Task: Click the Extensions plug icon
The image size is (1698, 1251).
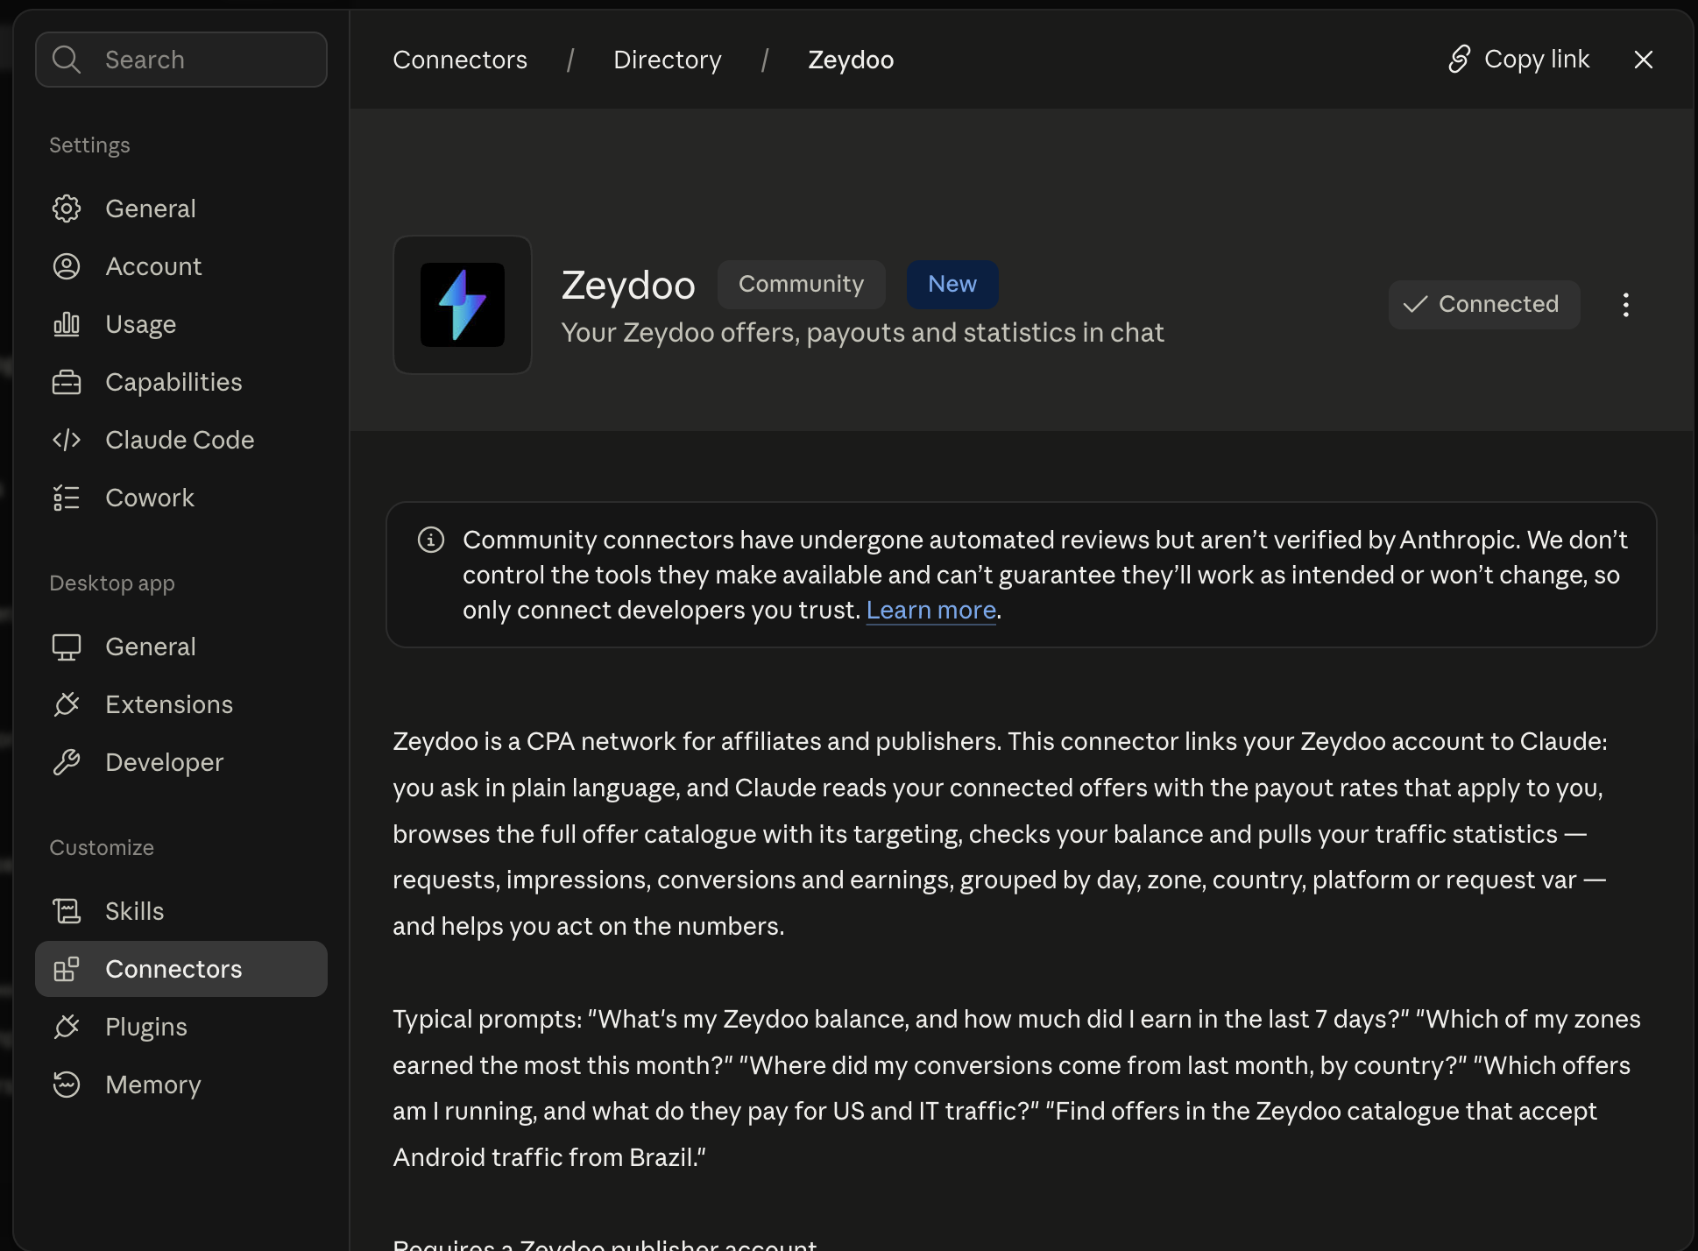Action: coord(67,704)
